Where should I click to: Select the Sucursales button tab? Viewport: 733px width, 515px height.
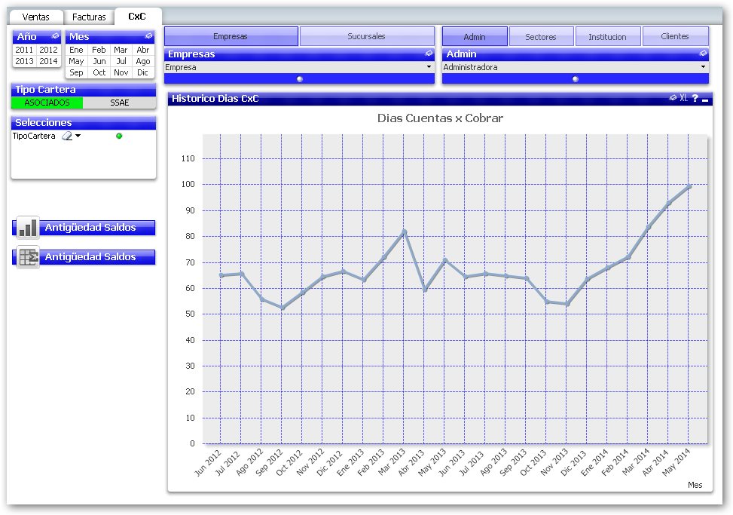(366, 36)
